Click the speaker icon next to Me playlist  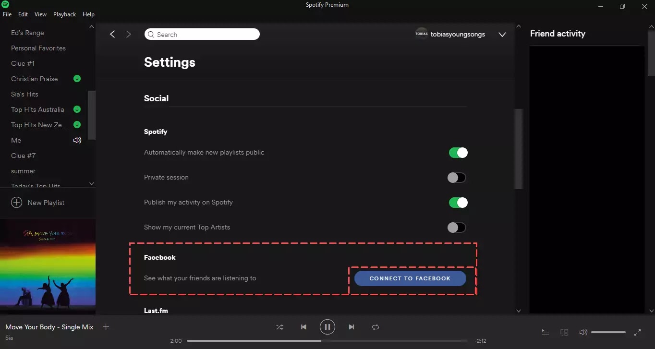[77, 140]
